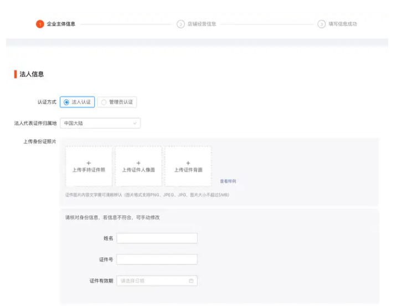
Task: Open the 中国大陆 region dropdown
Action: click(100, 123)
